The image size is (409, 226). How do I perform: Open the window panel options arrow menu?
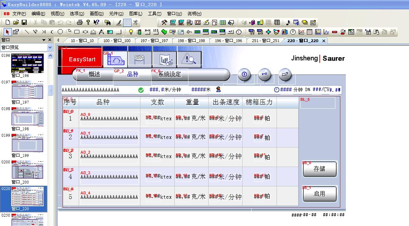coord(44,40)
